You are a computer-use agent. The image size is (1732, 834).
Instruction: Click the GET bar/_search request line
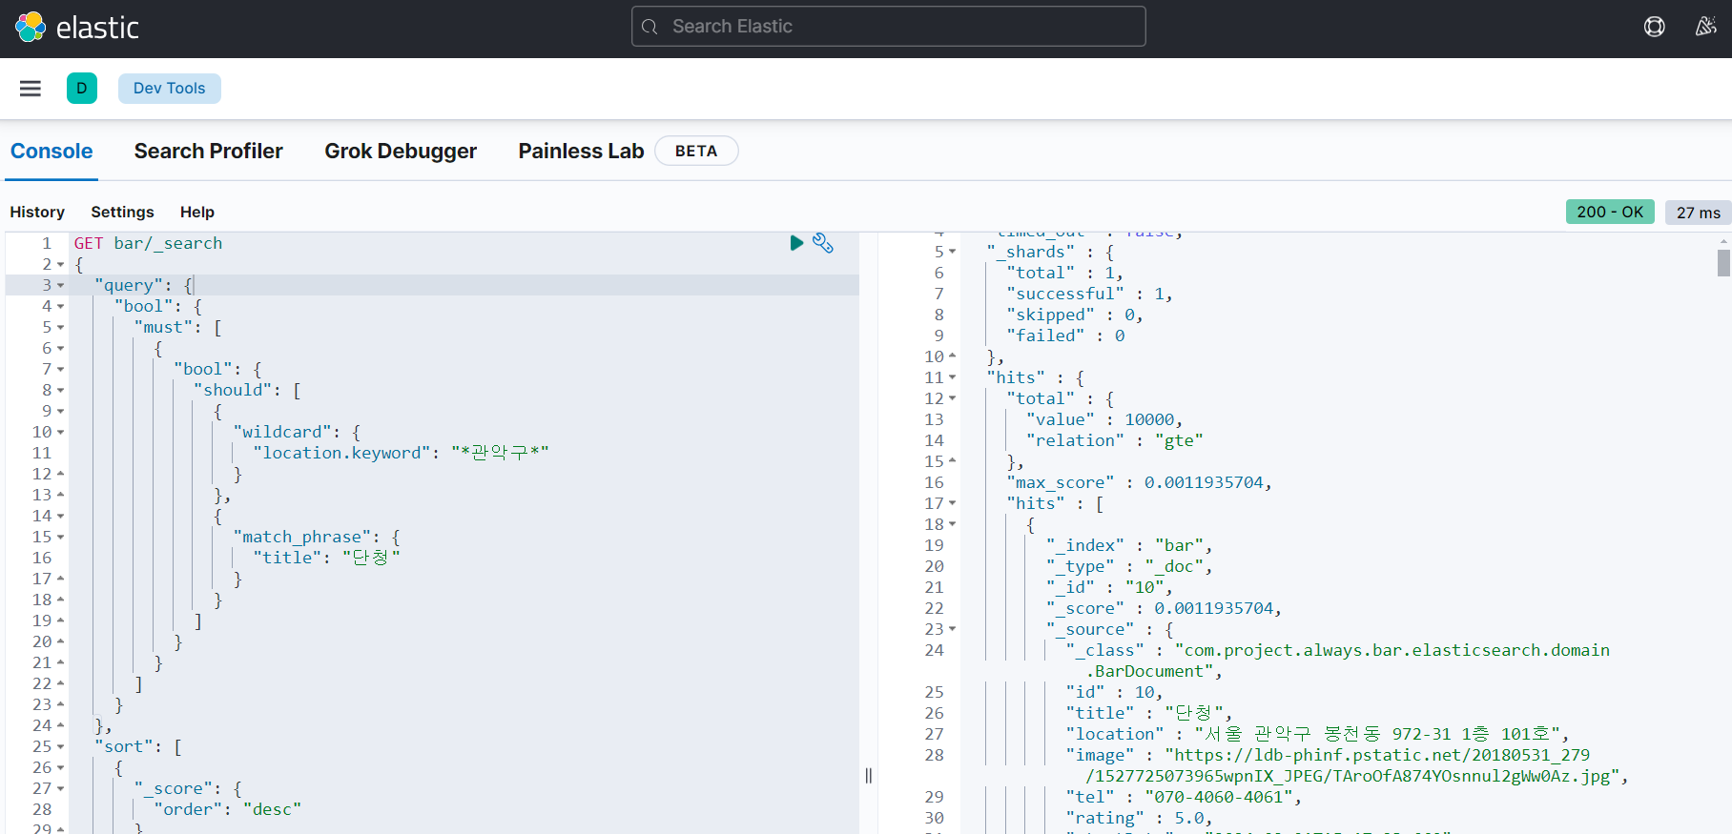[x=148, y=243]
